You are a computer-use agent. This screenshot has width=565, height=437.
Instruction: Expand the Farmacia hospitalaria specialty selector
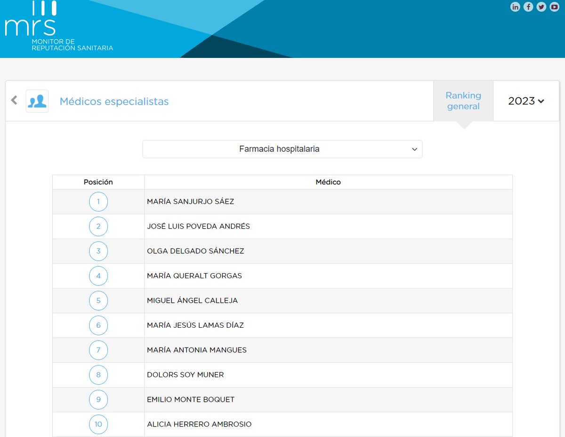click(x=282, y=149)
